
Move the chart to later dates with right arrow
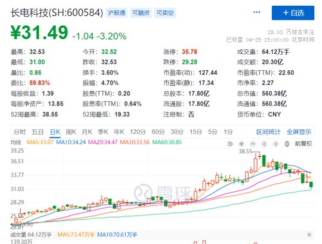tap(276, 144)
